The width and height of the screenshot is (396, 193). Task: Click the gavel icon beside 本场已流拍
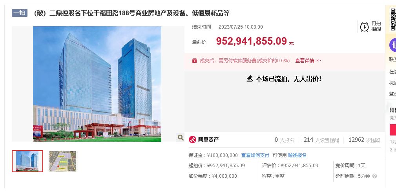coord(250,79)
